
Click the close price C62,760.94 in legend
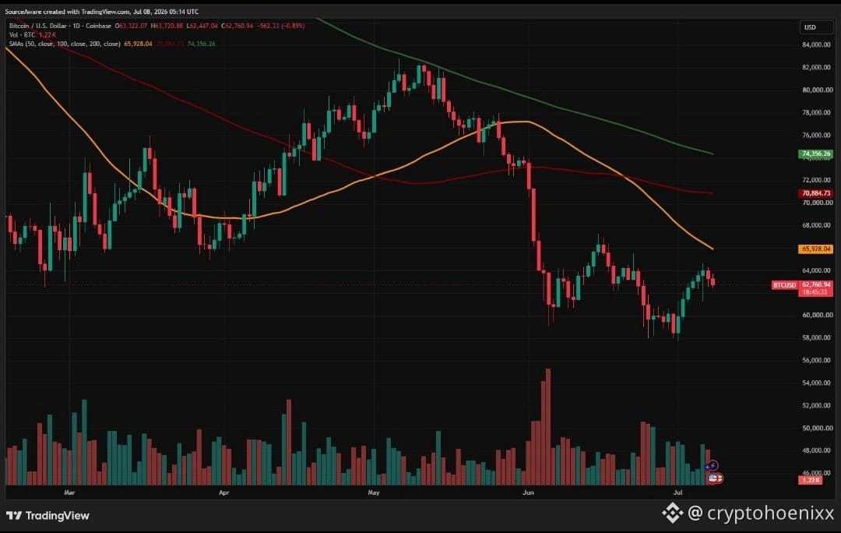[x=237, y=26]
